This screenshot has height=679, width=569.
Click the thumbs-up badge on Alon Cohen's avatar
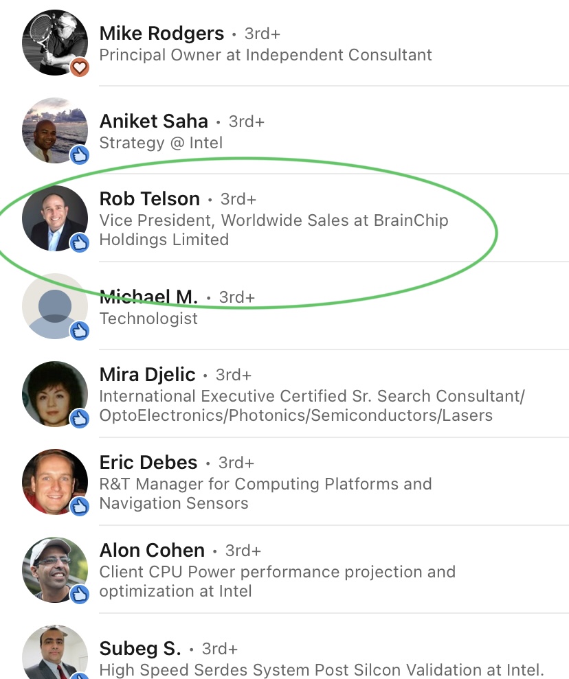click(80, 594)
